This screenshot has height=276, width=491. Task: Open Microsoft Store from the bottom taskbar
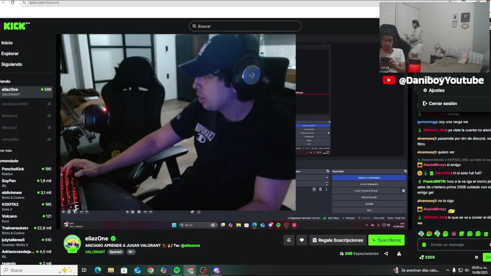[x=124, y=270]
